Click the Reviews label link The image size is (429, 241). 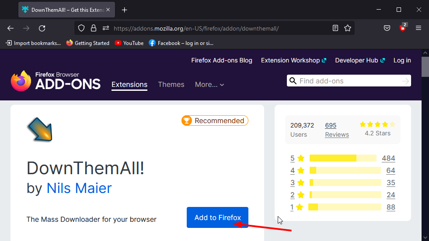coord(337,134)
